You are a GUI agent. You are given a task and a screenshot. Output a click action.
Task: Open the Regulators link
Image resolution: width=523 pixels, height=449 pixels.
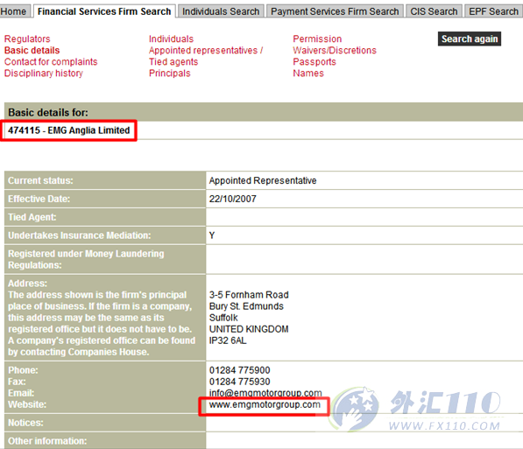tap(27, 39)
